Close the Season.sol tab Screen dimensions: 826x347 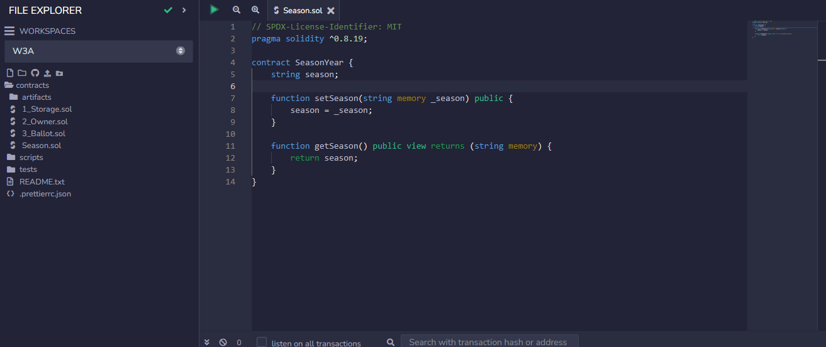click(331, 11)
